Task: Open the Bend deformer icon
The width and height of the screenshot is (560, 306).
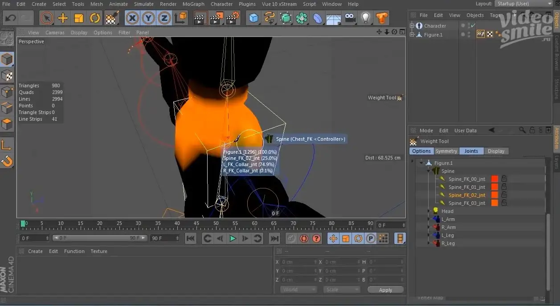Action: [318, 18]
